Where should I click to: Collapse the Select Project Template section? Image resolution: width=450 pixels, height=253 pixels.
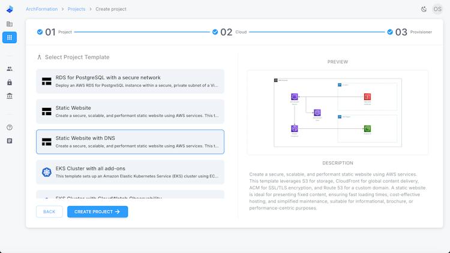[40, 57]
